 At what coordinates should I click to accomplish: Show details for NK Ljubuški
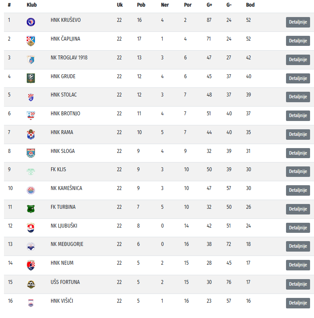(298, 228)
